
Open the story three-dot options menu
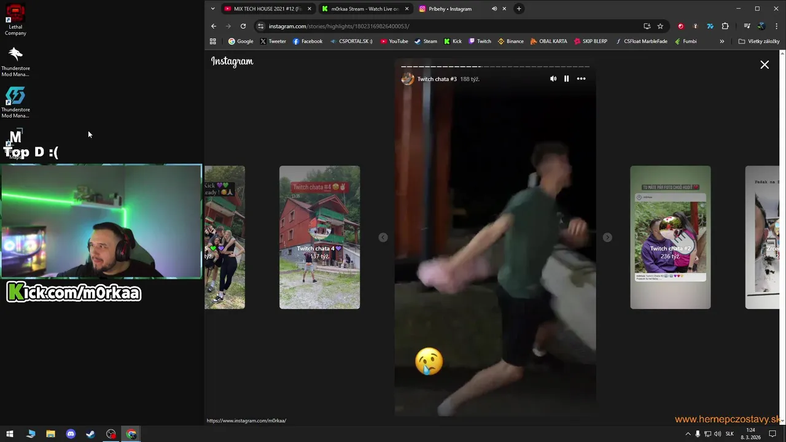point(581,79)
